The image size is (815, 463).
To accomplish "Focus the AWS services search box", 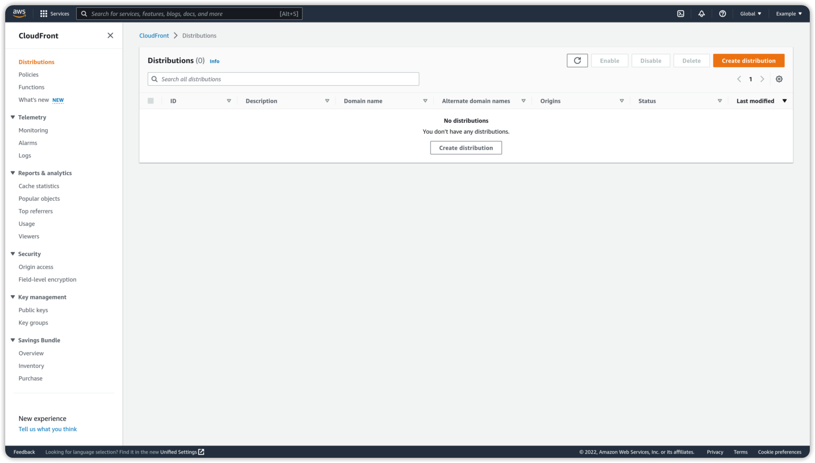I will 189,14.
